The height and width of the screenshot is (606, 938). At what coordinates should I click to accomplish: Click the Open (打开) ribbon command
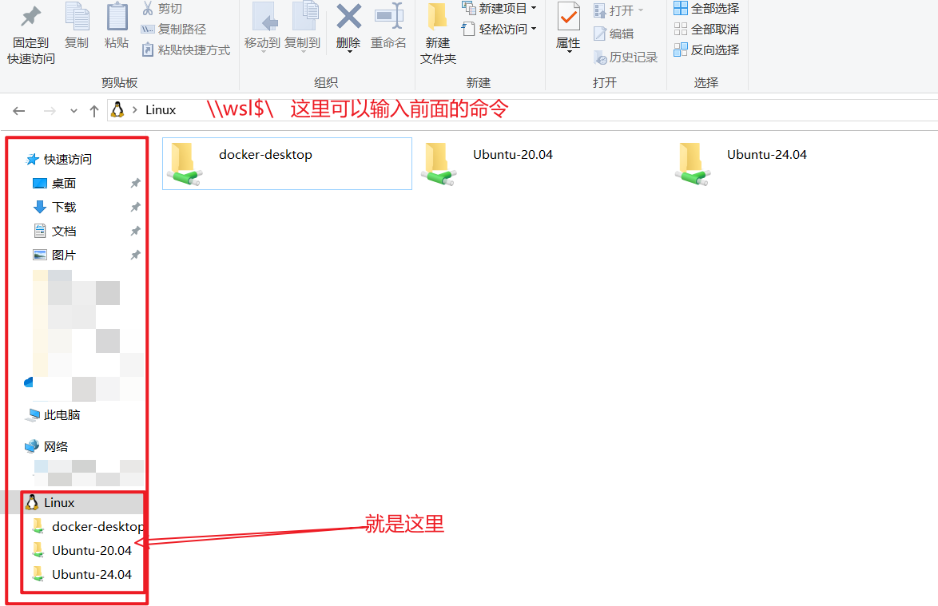coord(618,10)
